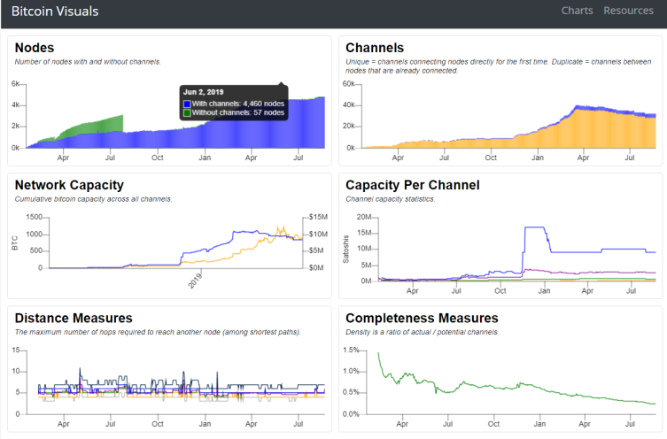
Task: Open the Charts menu item
Action: tap(577, 11)
